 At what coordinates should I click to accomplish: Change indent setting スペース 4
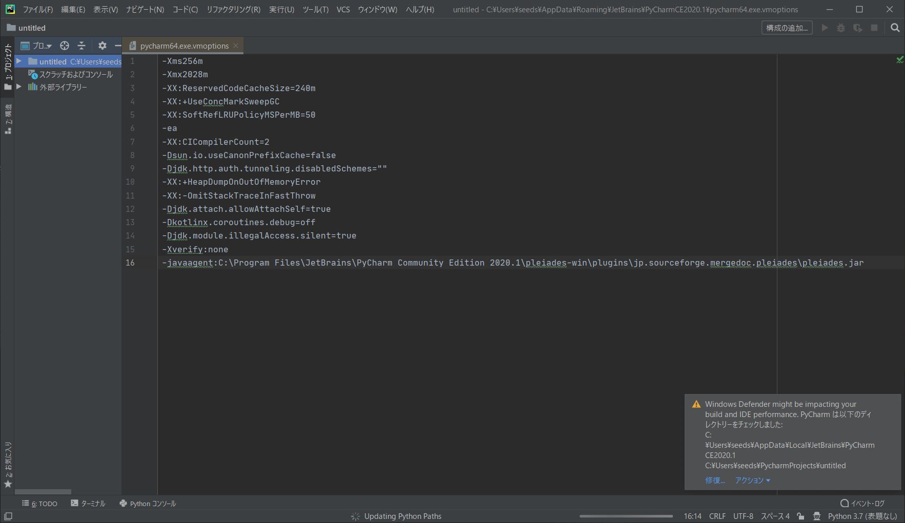coord(775,516)
